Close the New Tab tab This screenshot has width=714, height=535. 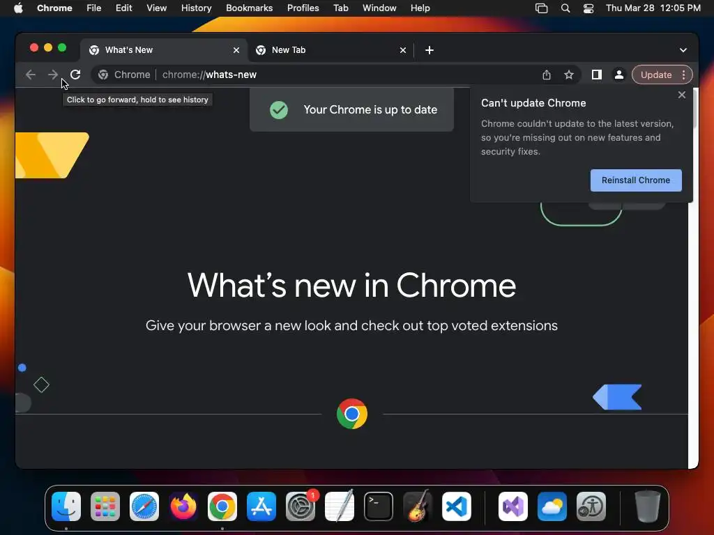(x=403, y=50)
